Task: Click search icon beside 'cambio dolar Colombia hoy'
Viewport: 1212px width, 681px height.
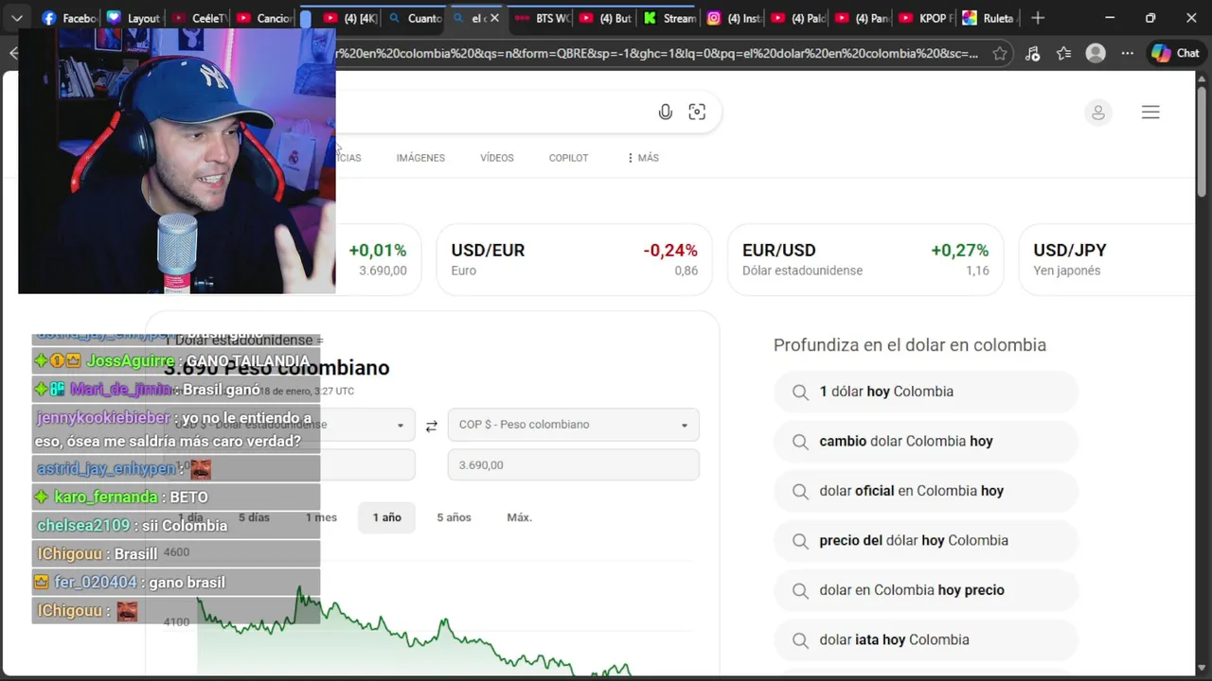Action: click(801, 442)
